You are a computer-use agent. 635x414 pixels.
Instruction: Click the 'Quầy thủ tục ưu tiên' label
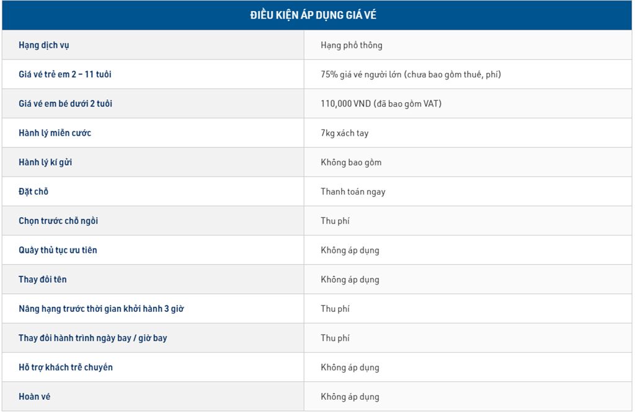[x=58, y=250]
